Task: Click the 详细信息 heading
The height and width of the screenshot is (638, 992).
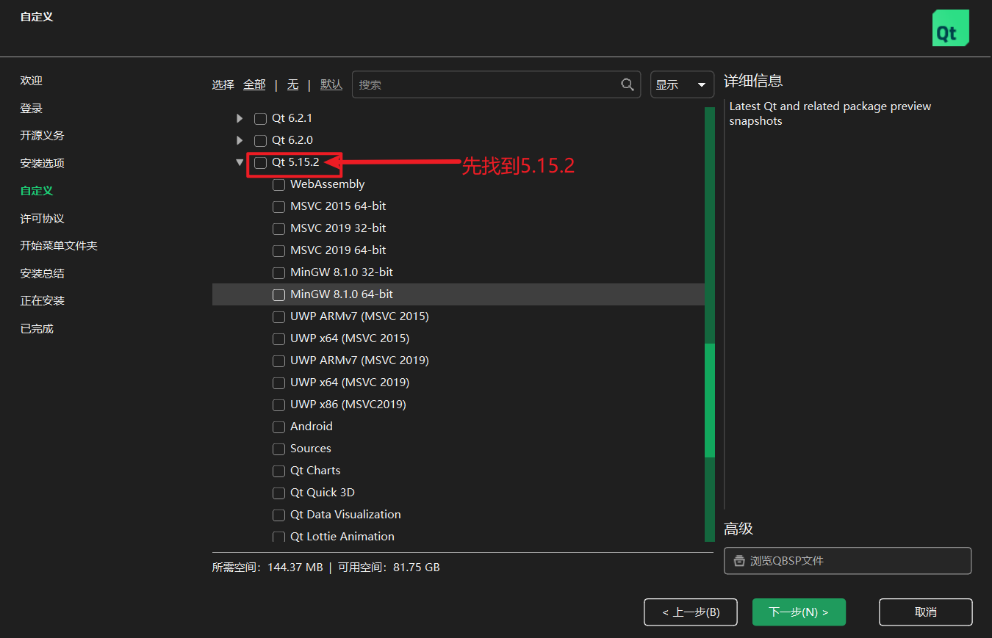Action: (753, 81)
